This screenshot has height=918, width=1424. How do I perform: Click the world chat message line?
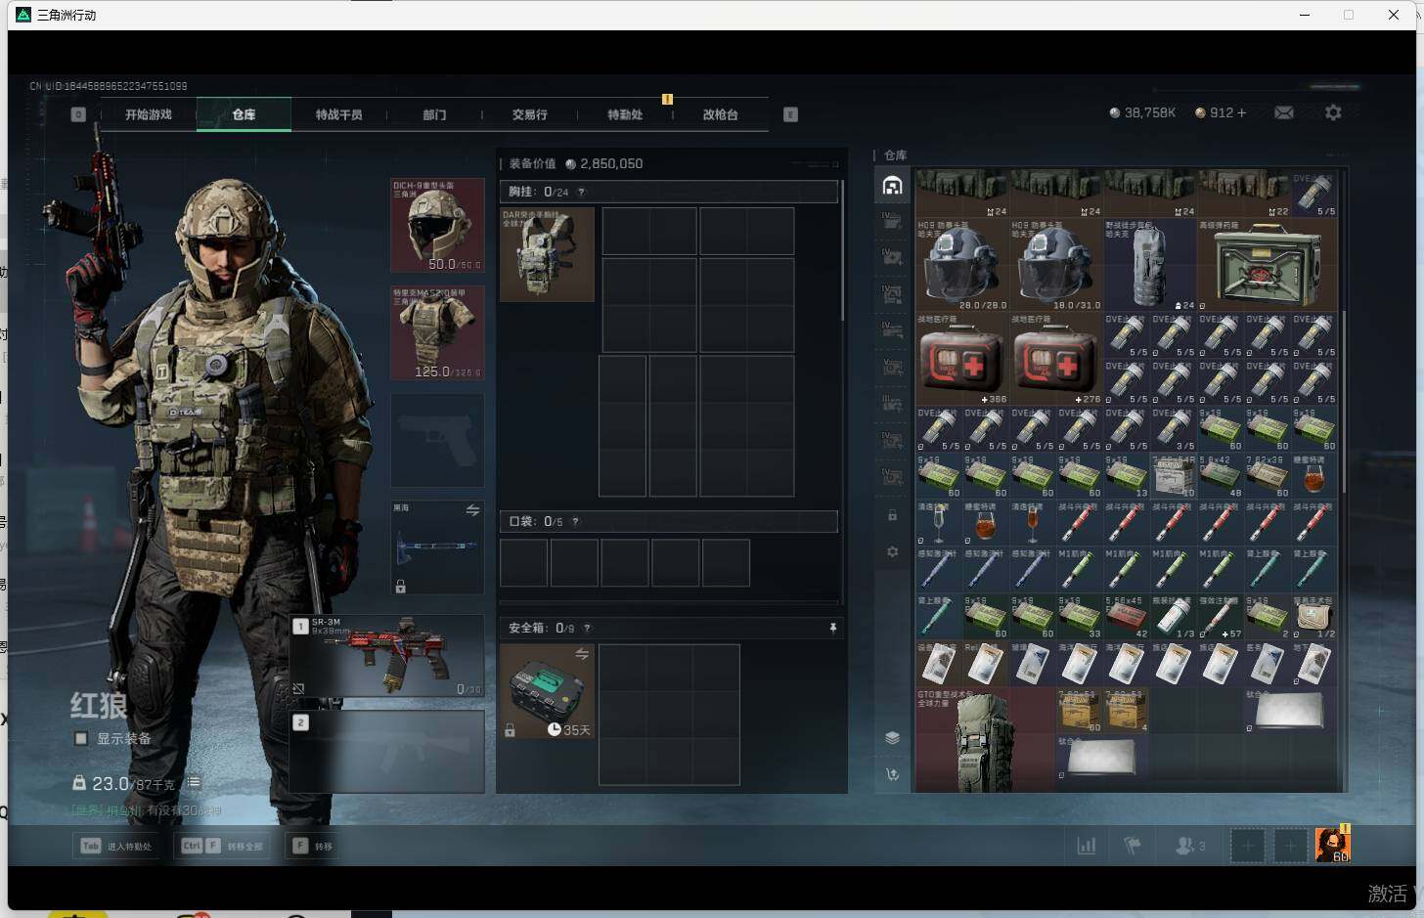pyautogui.click(x=148, y=810)
